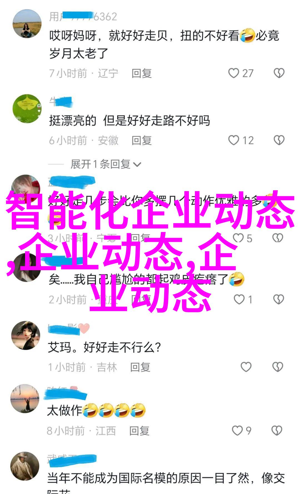Screen dimensions: 300x494
Task: Expand 展开1条回复 replies
Action: (100, 164)
